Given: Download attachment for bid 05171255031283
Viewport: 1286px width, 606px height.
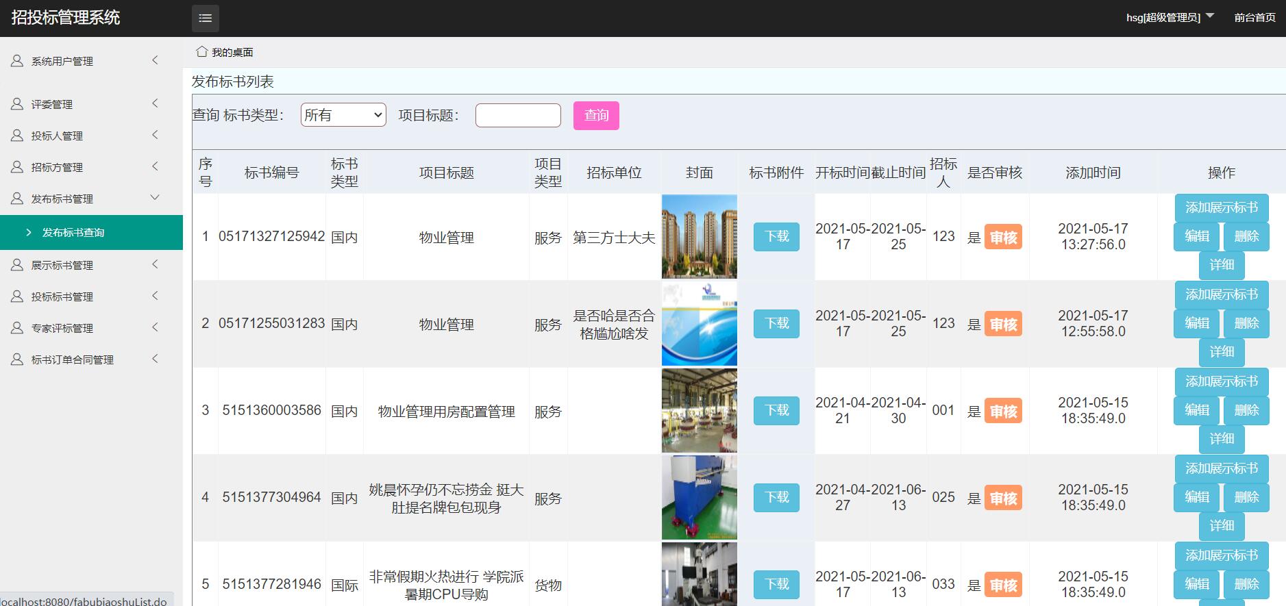Looking at the screenshot, I should (776, 324).
